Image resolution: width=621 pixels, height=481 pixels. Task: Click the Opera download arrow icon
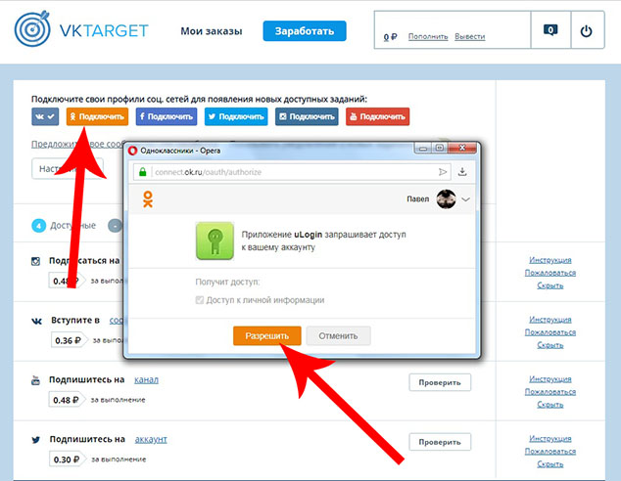tap(462, 172)
